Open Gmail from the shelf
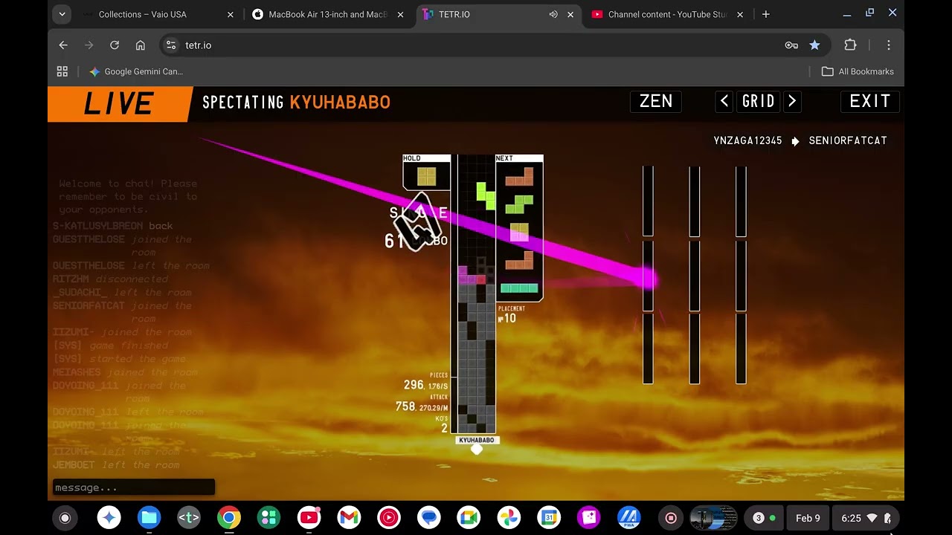Screen dimensions: 952x535 coord(349,518)
